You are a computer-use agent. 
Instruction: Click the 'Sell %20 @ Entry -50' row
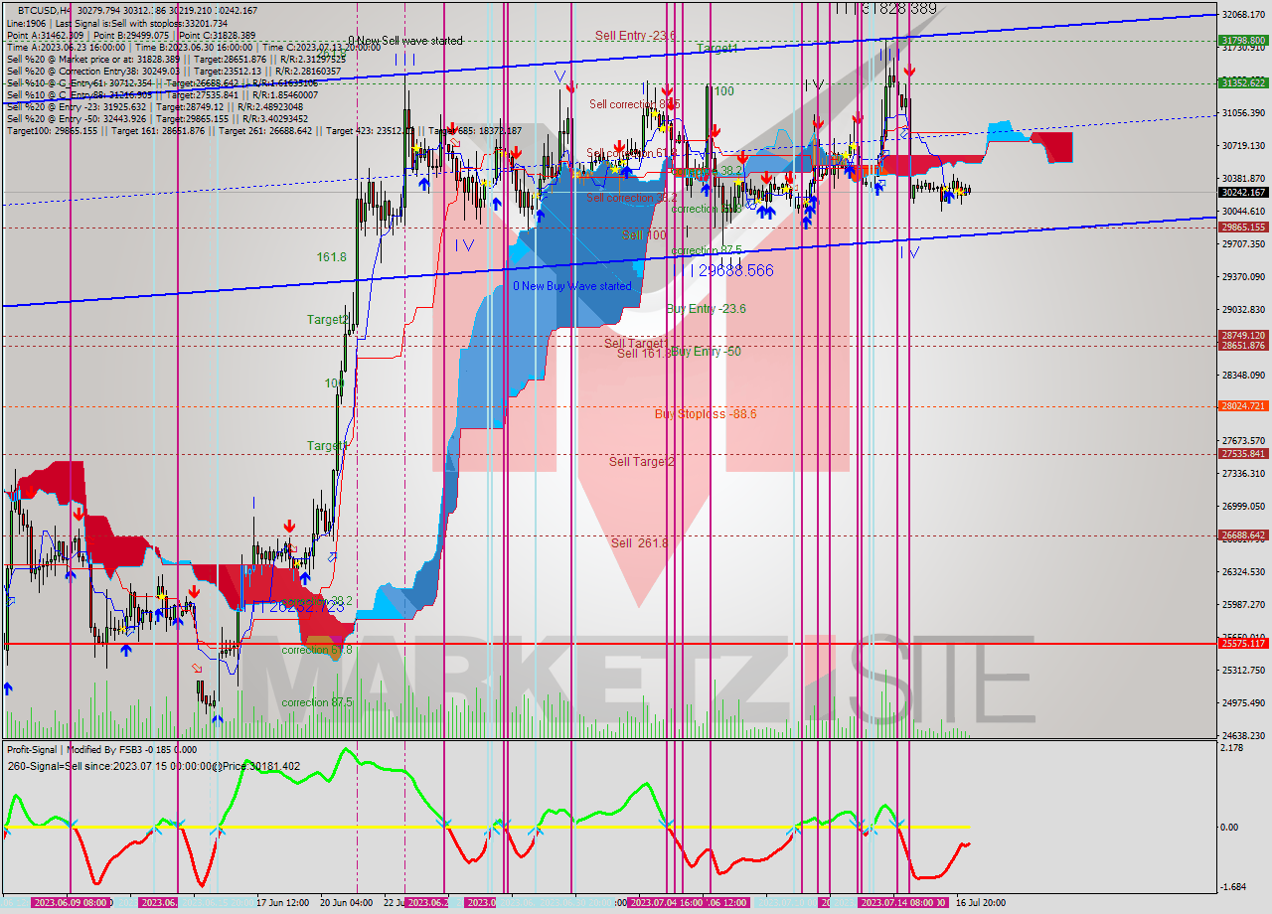pos(157,118)
